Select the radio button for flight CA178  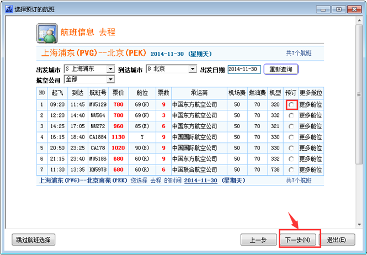click(x=291, y=148)
